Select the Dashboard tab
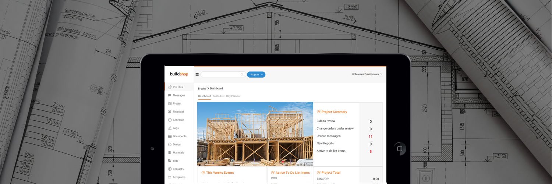Viewport: 552px width, 184px height. pyautogui.click(x=205, y=96)
